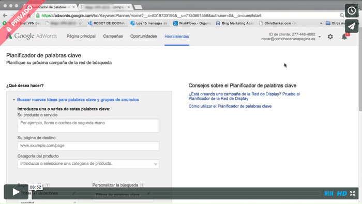Select the Herramientas tab
The image size is (362, 204).
click(x=177, y=37)
